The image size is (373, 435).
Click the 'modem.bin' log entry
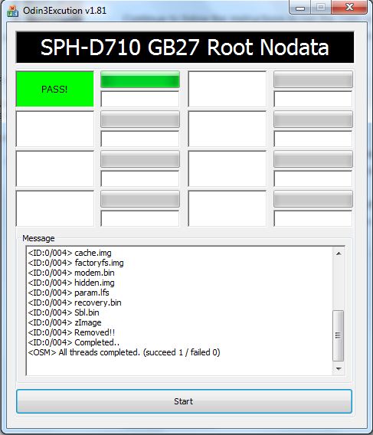click(x=71, y=273)
